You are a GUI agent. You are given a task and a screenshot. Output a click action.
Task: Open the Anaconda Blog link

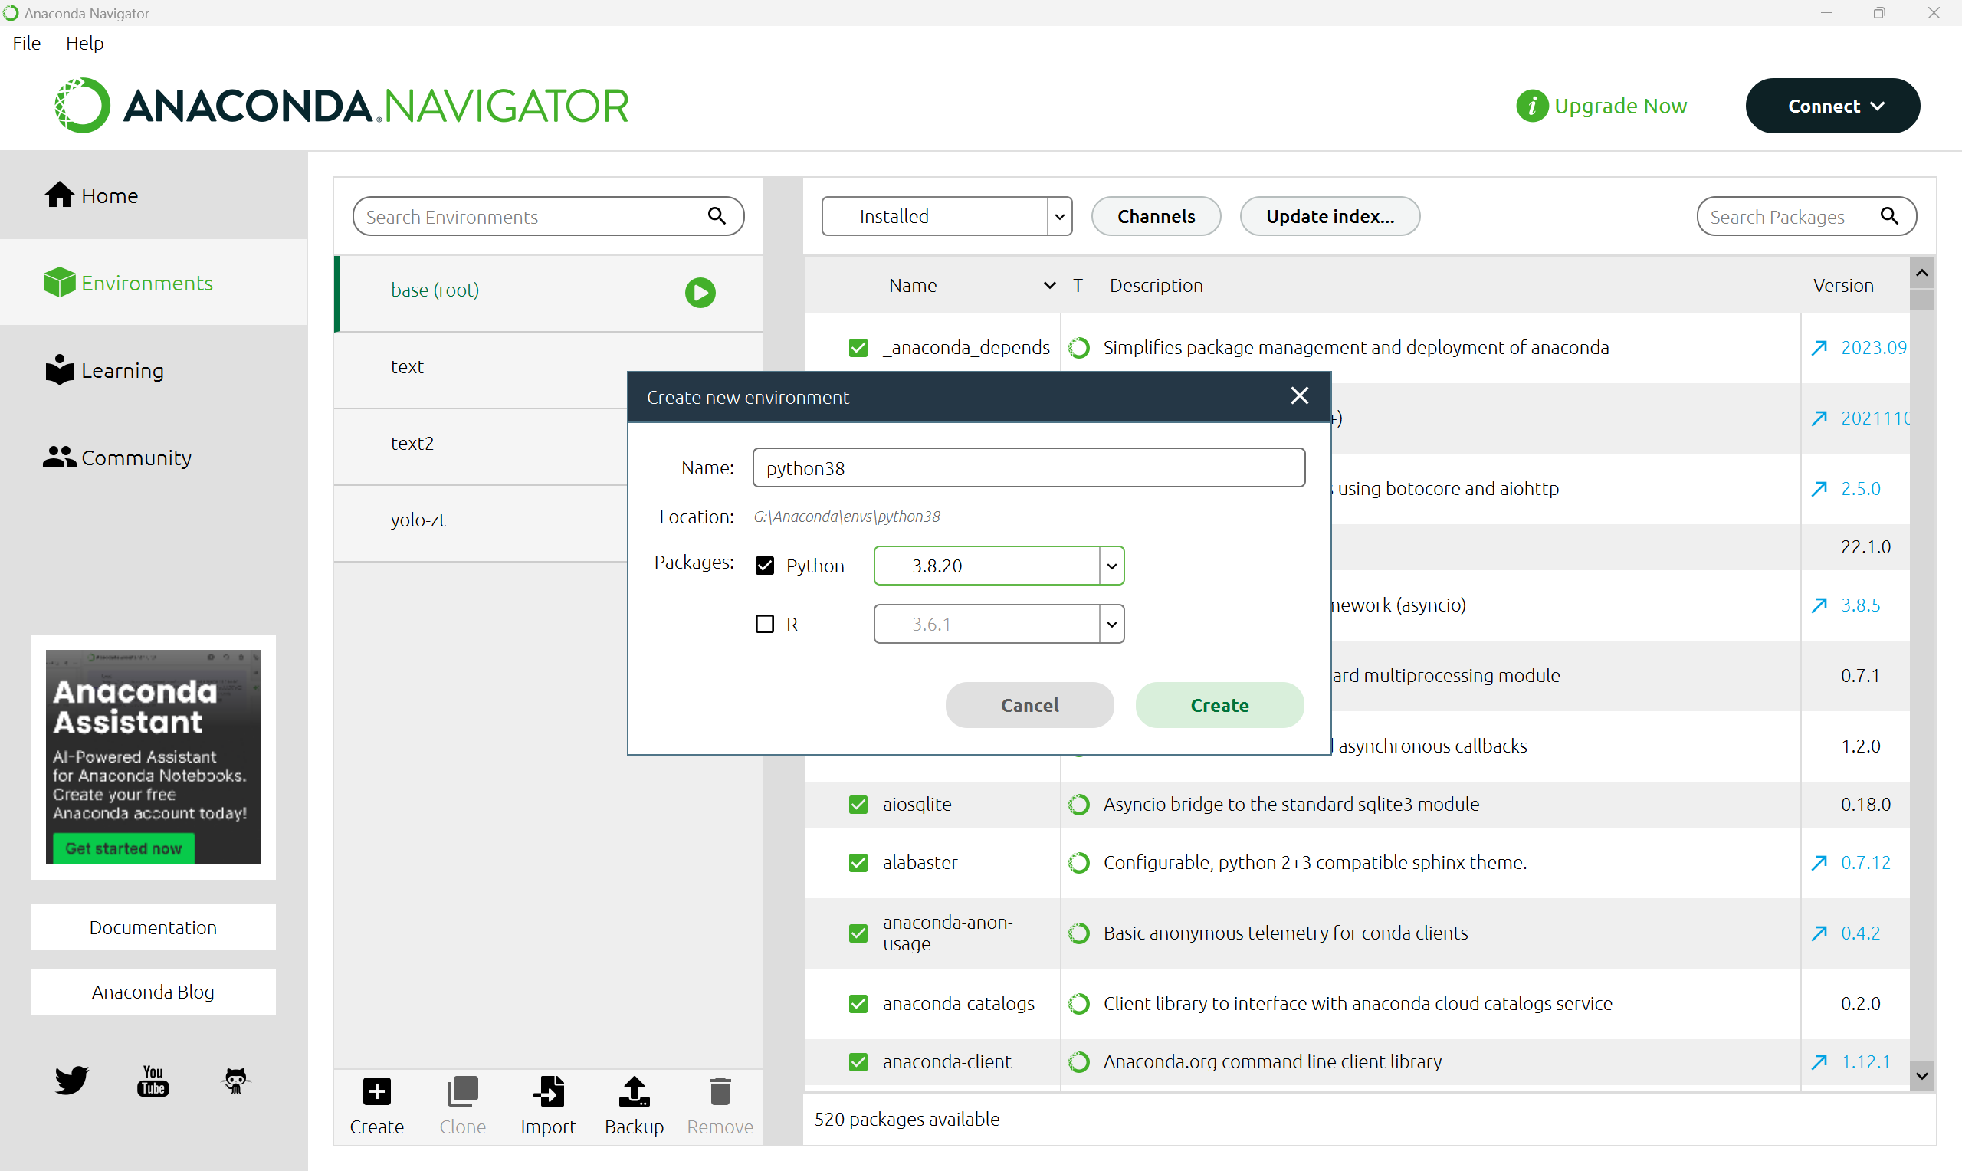(x=153, y=992)
